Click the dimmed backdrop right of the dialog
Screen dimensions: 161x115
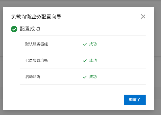click(157, 57)
